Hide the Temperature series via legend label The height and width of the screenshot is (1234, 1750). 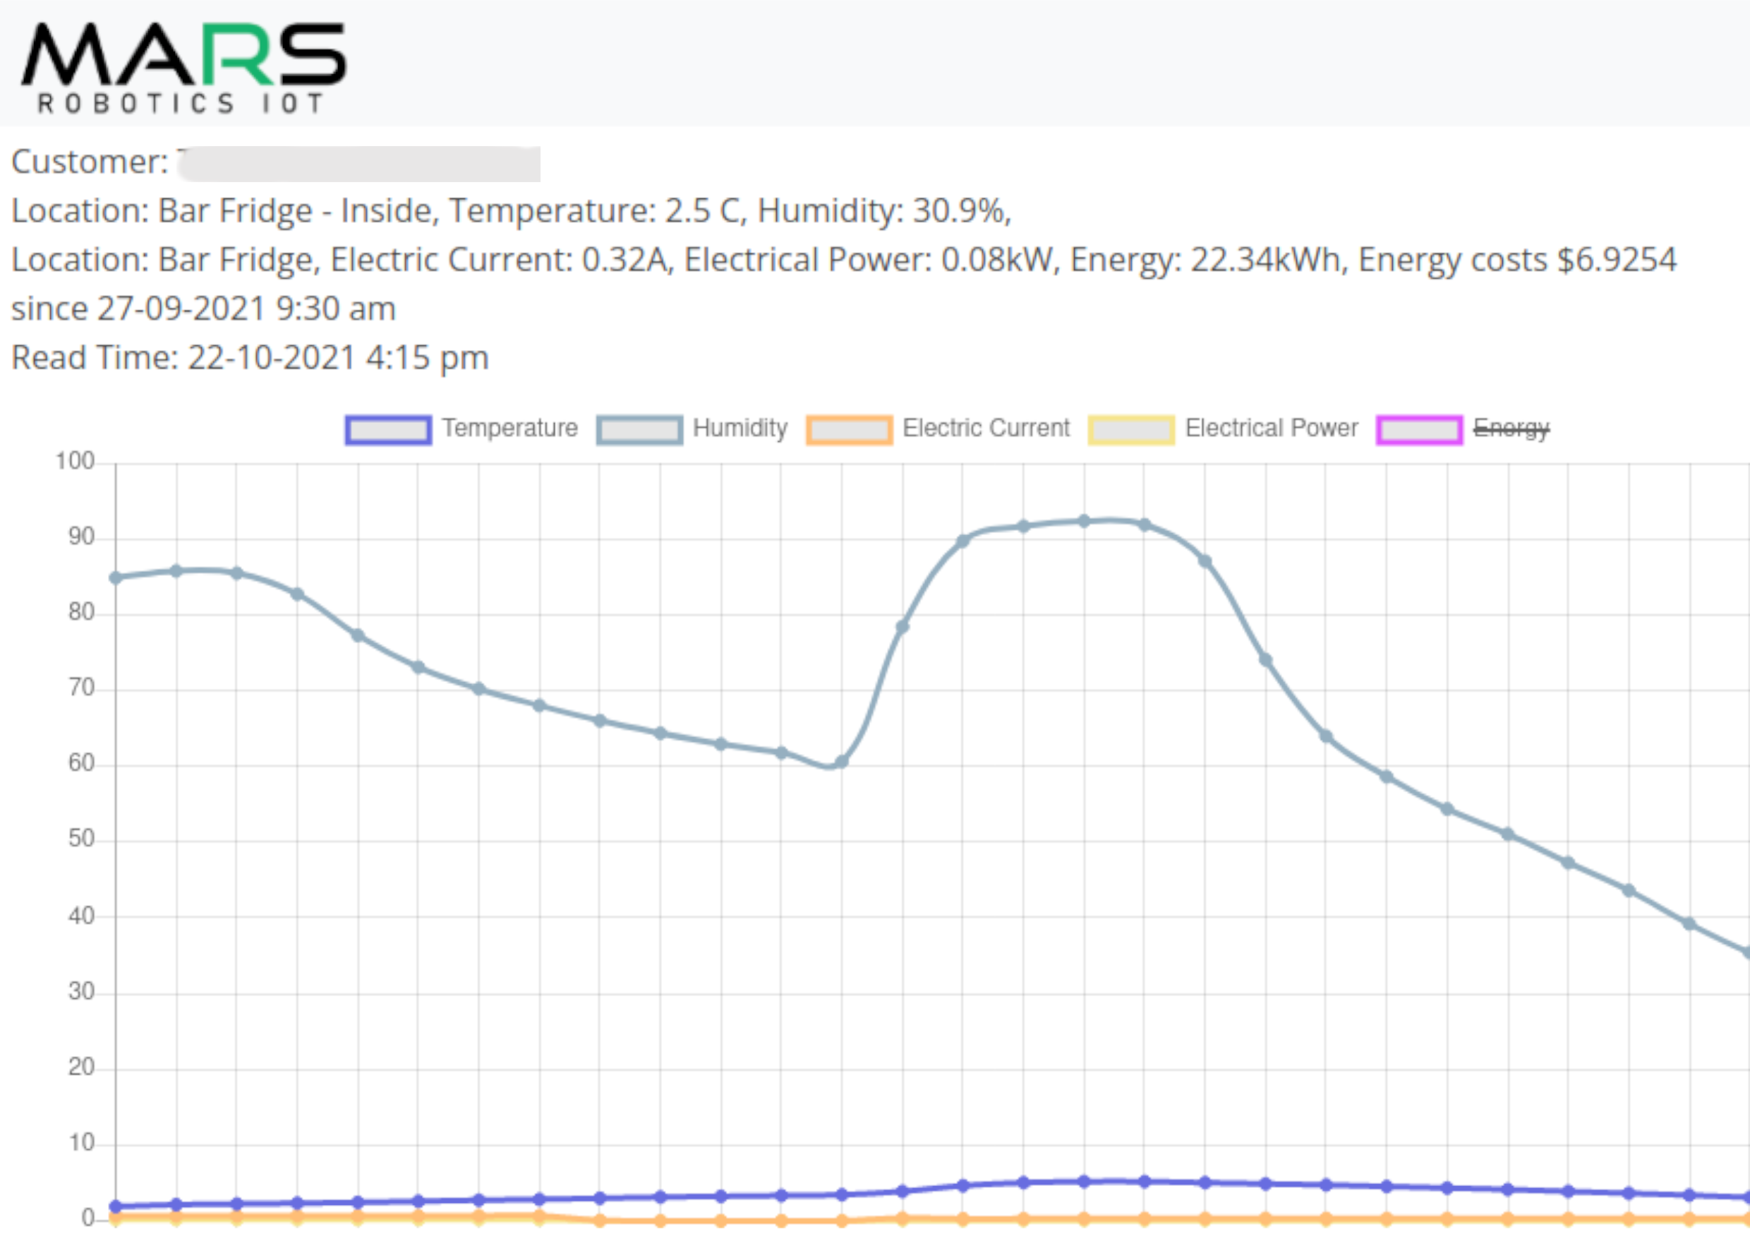click(510, 429)
